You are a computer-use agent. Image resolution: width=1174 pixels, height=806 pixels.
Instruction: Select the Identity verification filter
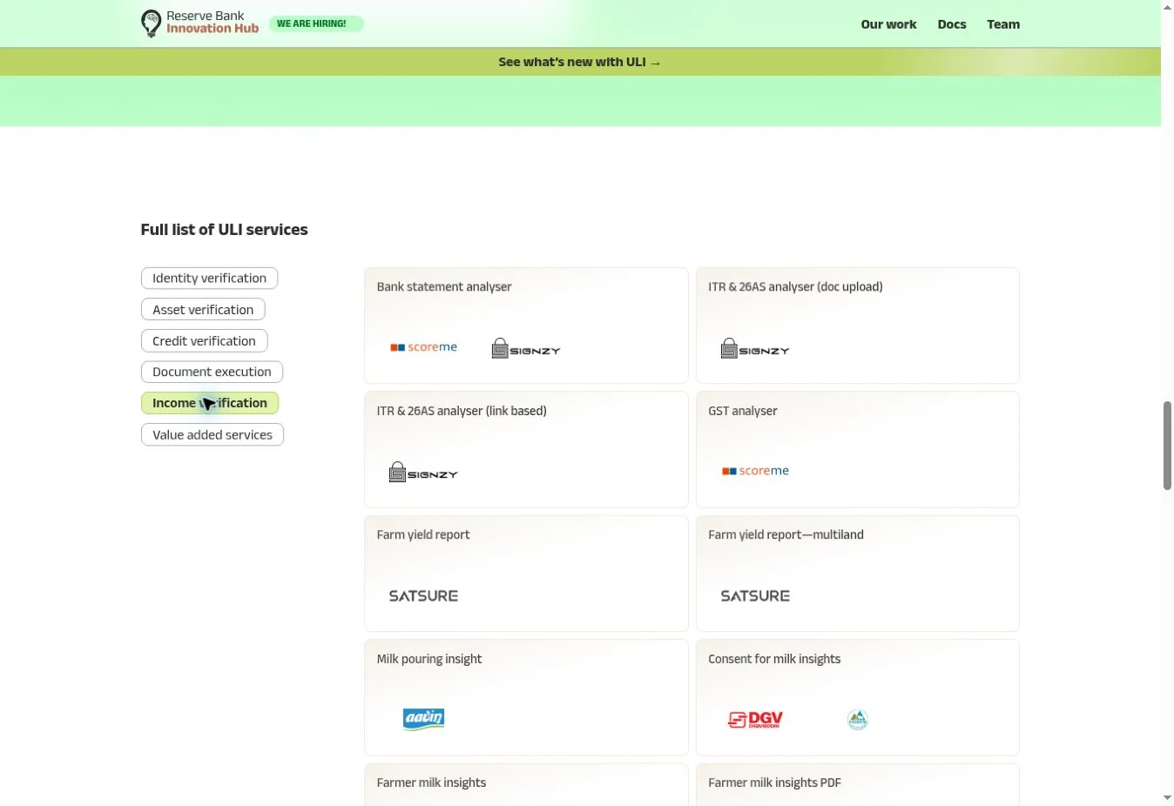pyautogui.click(x=209, y=279)
